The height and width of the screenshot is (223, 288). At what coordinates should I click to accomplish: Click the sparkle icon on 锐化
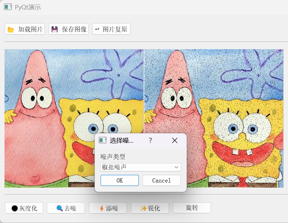(x=143, y=208)
